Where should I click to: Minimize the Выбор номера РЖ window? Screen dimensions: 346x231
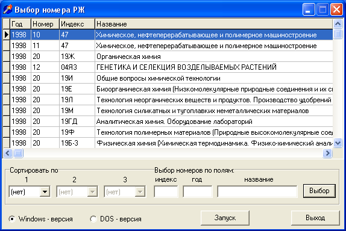coord(309,10)
